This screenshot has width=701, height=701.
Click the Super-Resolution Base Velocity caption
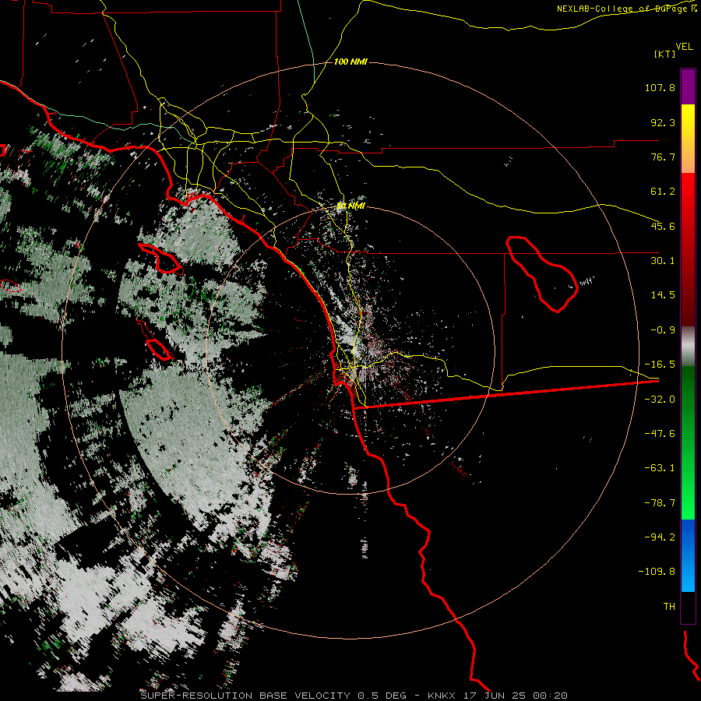354,696
